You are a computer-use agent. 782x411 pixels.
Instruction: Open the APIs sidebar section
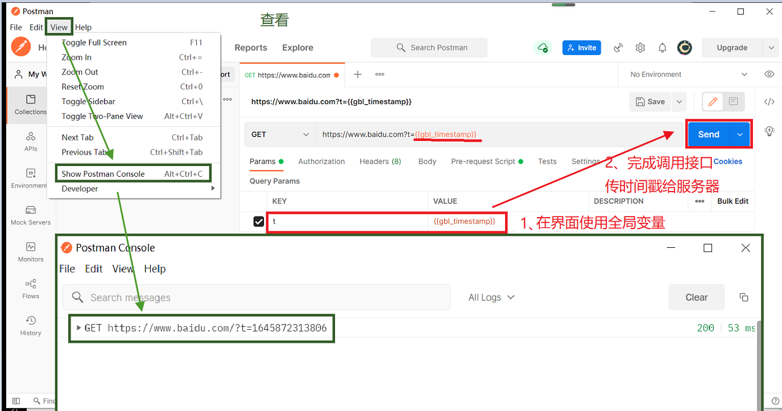31,141
